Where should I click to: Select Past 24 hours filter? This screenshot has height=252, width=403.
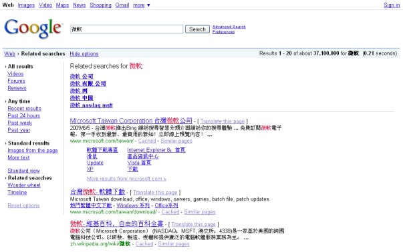pyautogui.click(x=23, y=115)
